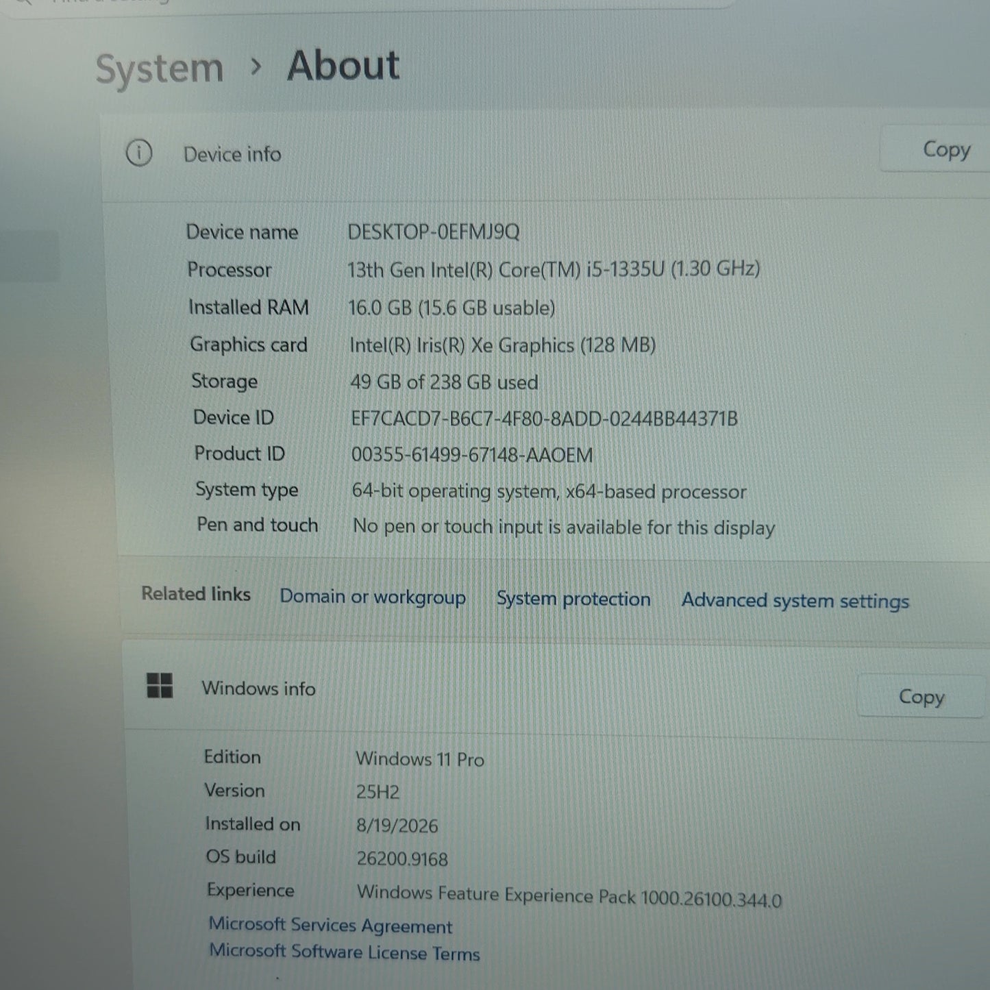Viewport: 990px width, 990px height.
Task: Click the About breadcrumb heading
Action: point(343,66)
